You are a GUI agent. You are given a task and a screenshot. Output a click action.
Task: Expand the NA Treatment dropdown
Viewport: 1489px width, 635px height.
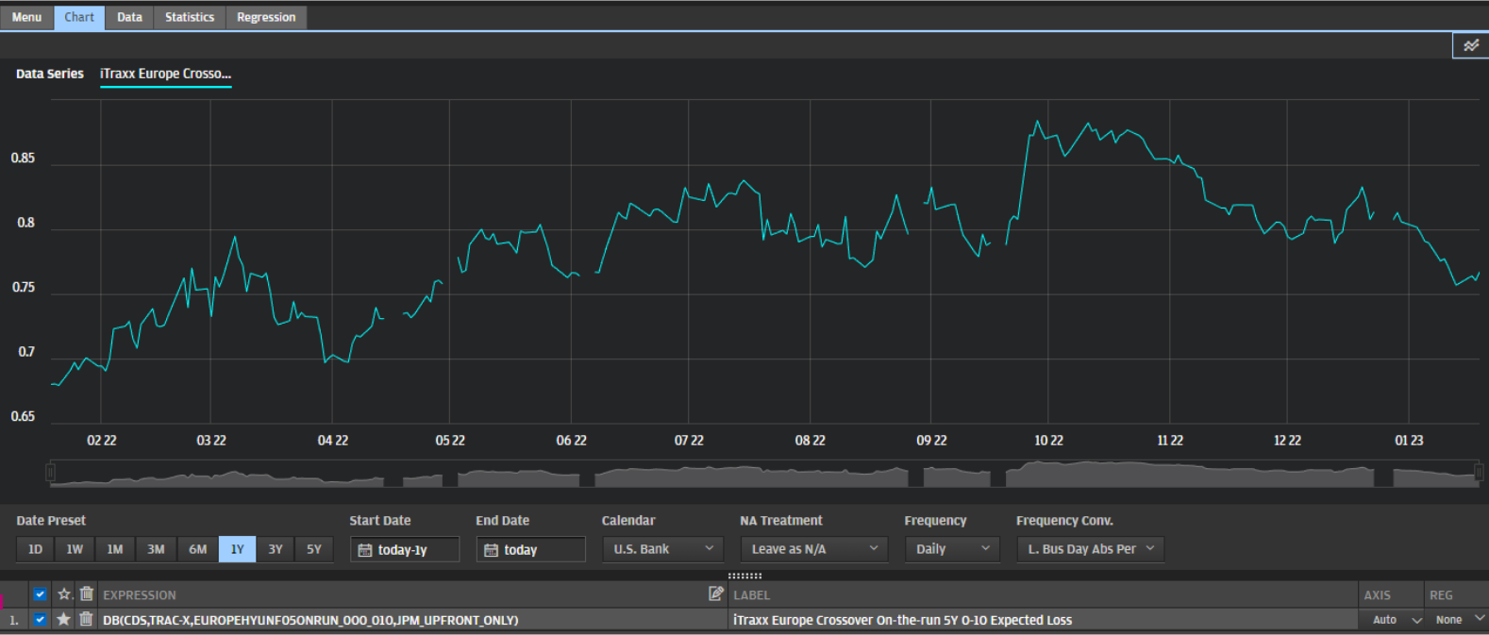[x=813, y=549]
